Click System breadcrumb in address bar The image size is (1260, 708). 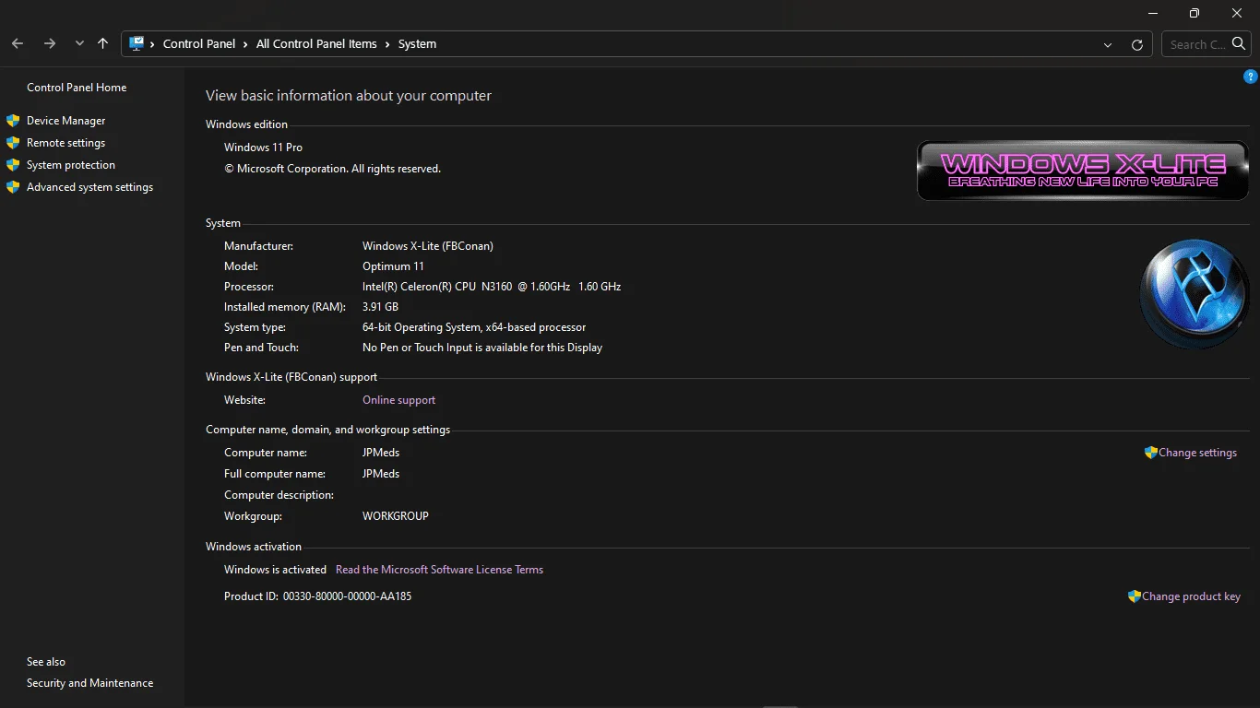point(417,43)
